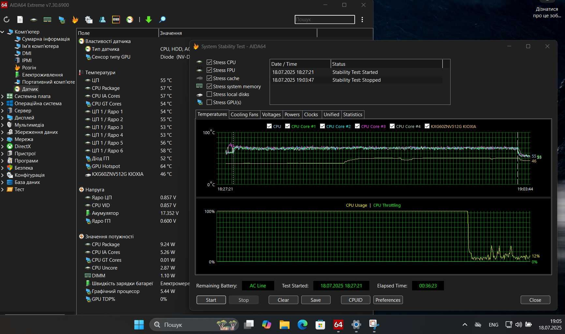
Task: Click the Значення column header
Action: [x=238, y=33]
